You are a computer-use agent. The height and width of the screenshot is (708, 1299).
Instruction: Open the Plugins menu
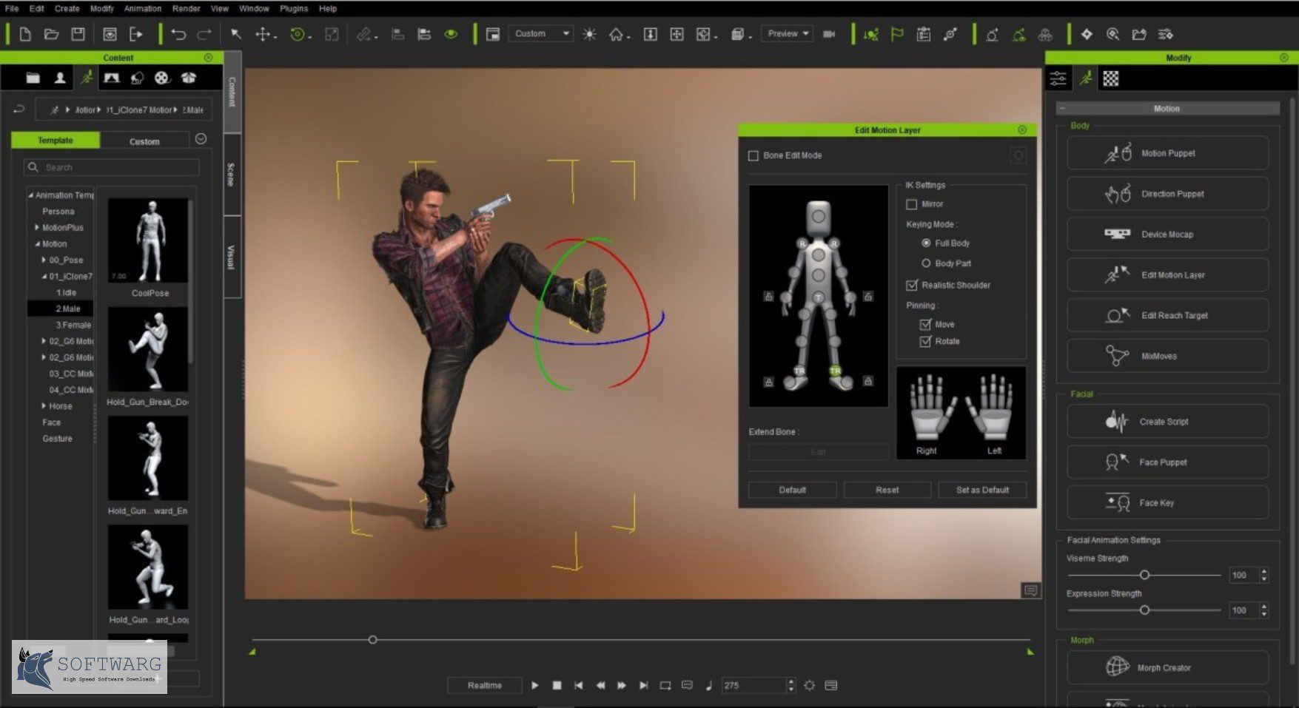point(293,8)
